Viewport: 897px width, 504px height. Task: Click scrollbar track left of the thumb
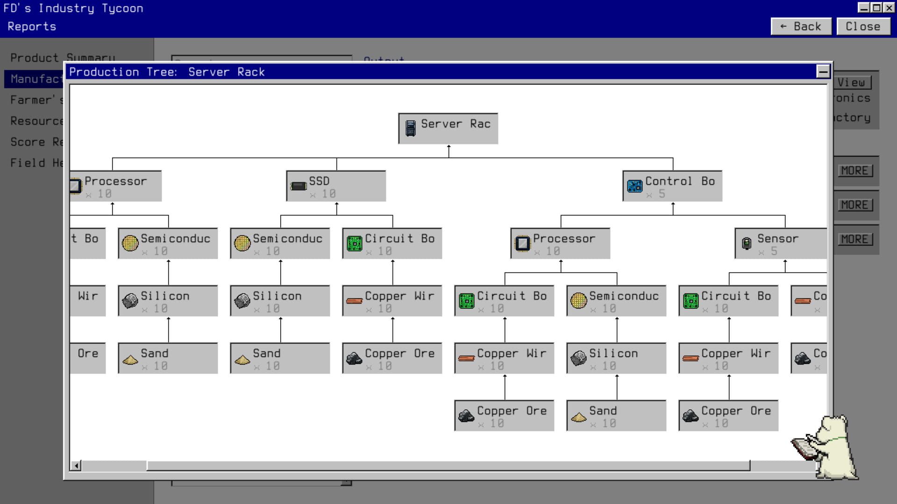pos(114,466)
